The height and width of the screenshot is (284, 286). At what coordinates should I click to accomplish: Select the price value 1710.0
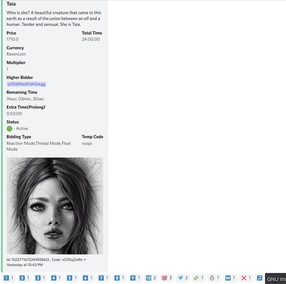[12, 39]
